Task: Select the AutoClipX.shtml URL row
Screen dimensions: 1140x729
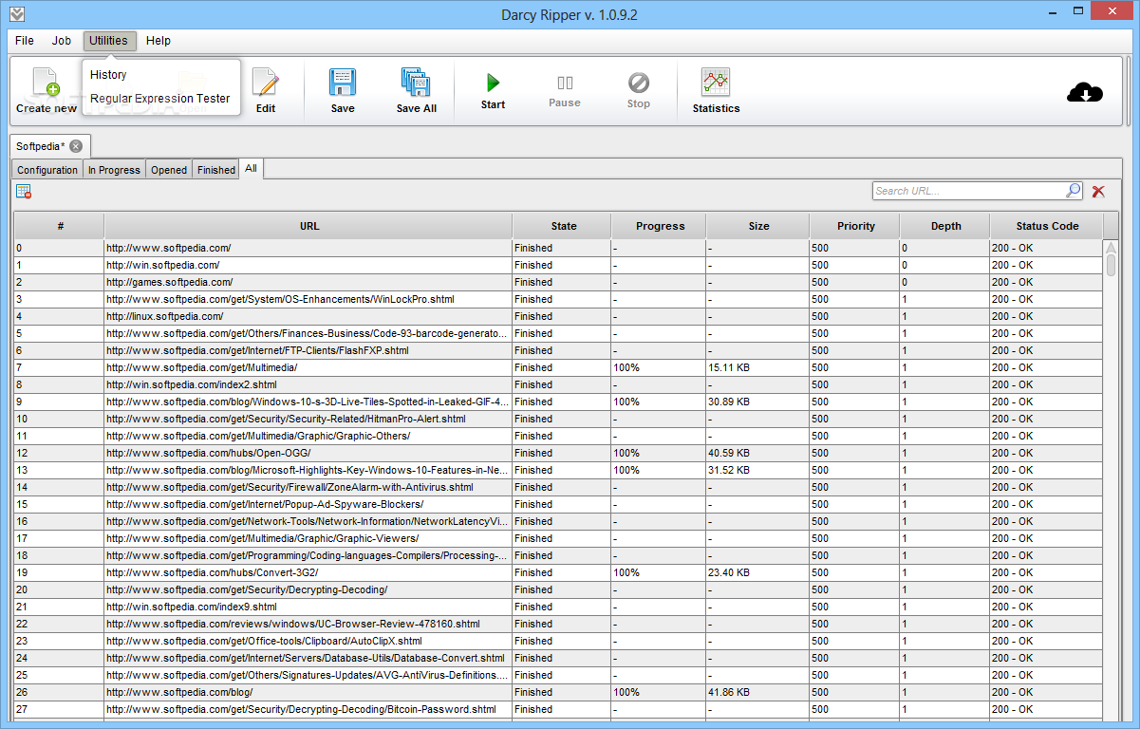Action: [558, 641]
